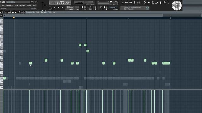
Task: Click the question mark help icon
Action: (x=168, y=3)
